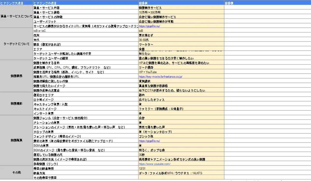This screenshot has height=181, width=311.
Task: Click the 商品・サービスについて category cell
Action: pos(16,17)
